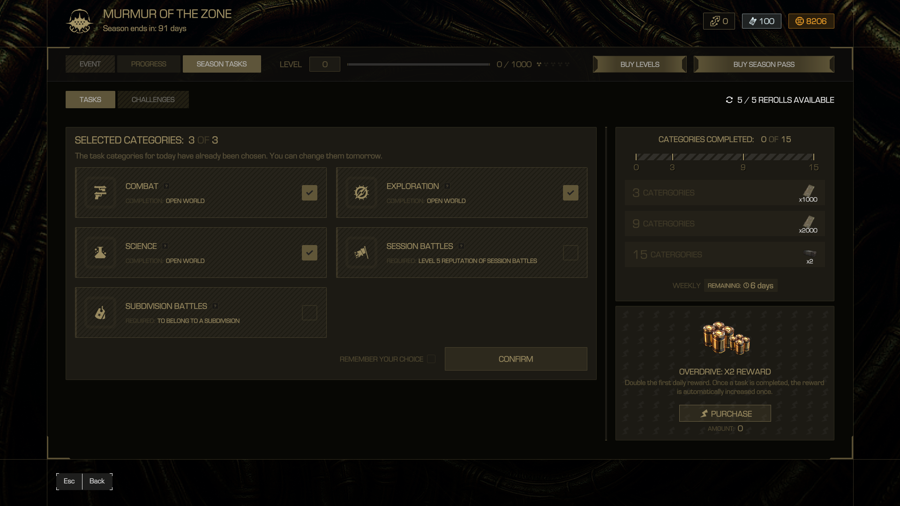Image resolution: width=900 pixels, height=506 pixels.
Task: Open the help tooltip next to Combat
Action: tap(166, 186)
